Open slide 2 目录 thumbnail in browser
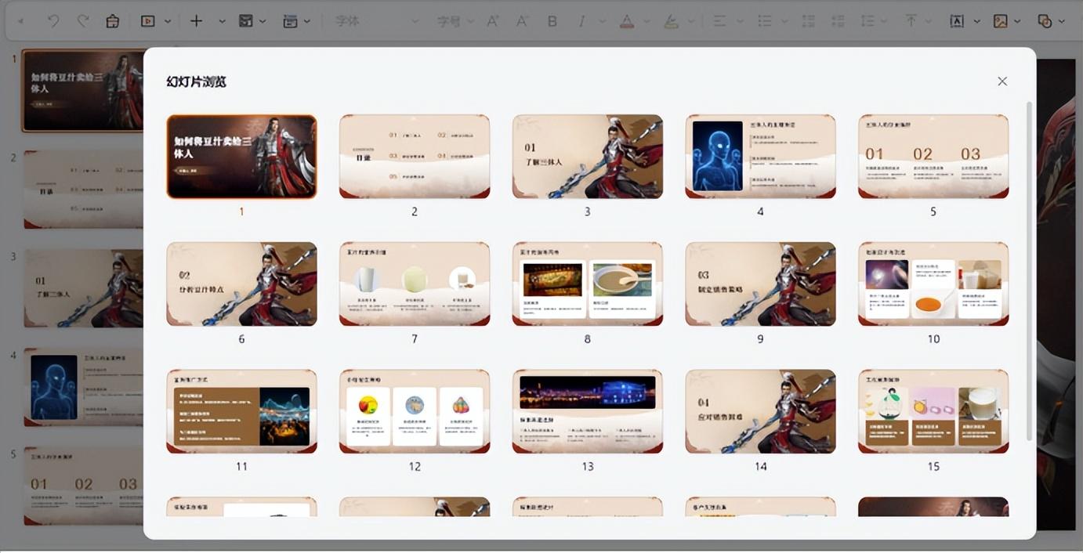Viewport: 1083px width, 553px height. [x=414, y=157]
